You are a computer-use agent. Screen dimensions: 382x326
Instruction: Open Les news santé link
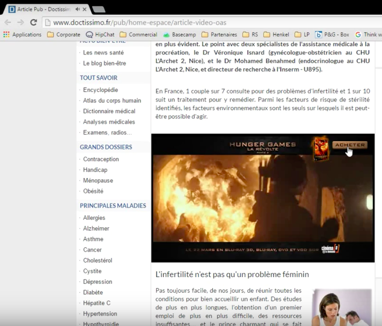(x=103, y=53)
